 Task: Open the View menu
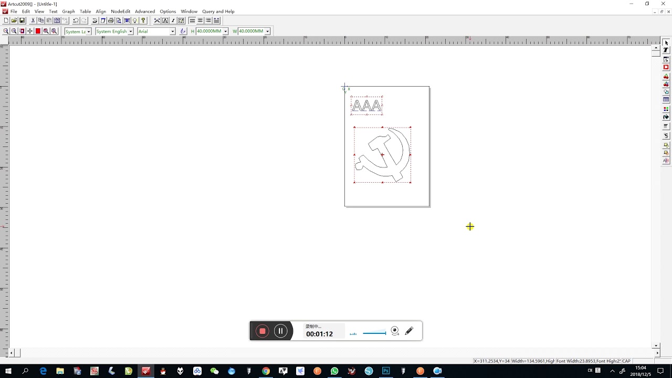39,11
